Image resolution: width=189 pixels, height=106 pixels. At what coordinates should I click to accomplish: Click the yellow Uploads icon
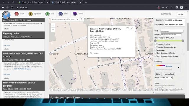click(x=31, y=14)
